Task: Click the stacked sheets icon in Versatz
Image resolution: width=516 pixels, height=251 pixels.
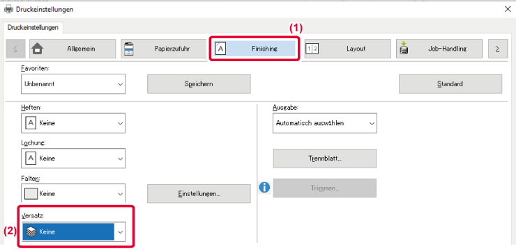Action: tap(31, 232)
